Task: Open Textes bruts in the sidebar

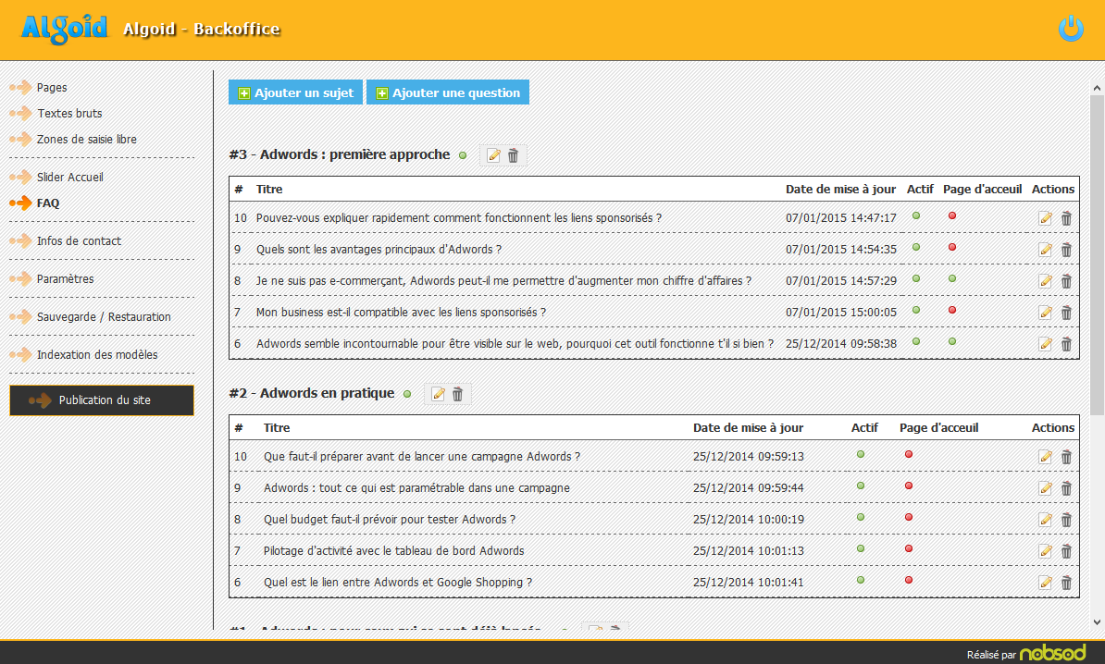Action: coord(69,114)
